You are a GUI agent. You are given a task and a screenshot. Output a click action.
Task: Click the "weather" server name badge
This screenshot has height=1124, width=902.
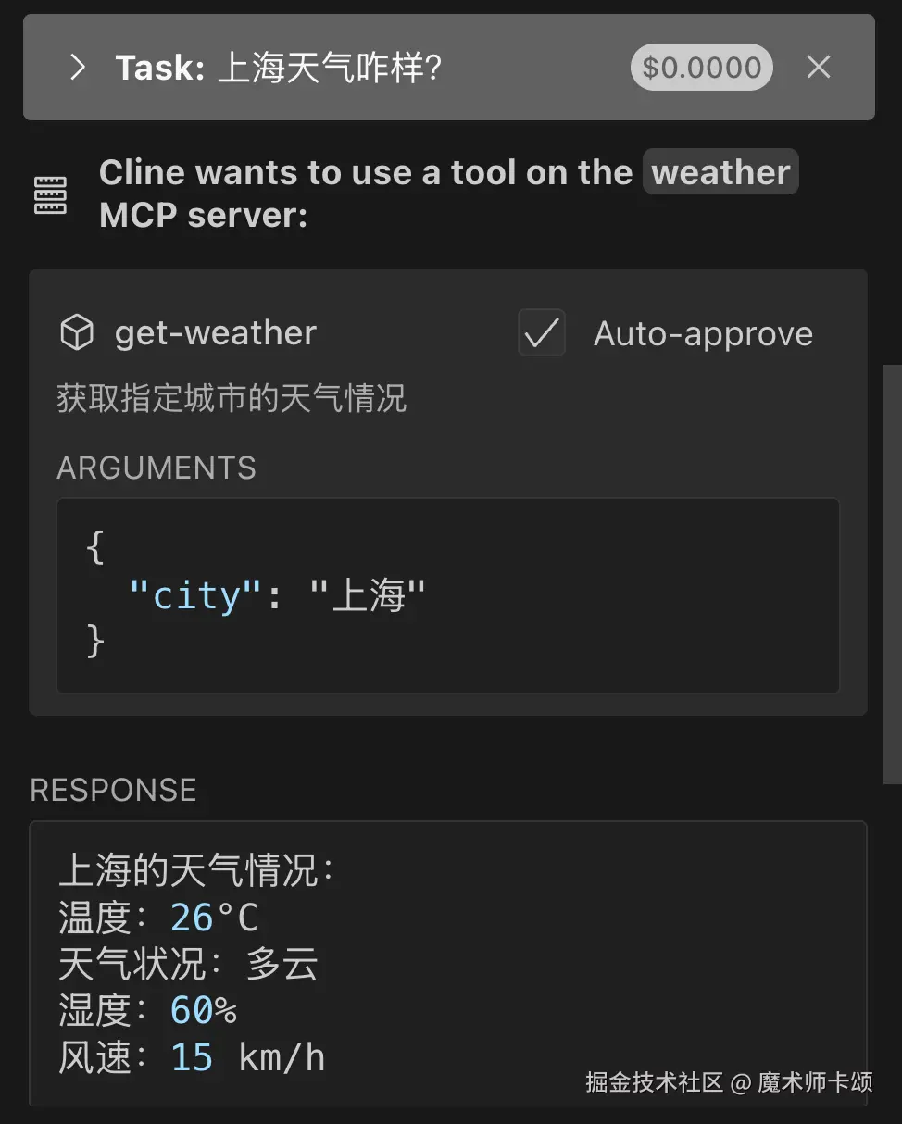coord(720,173)
